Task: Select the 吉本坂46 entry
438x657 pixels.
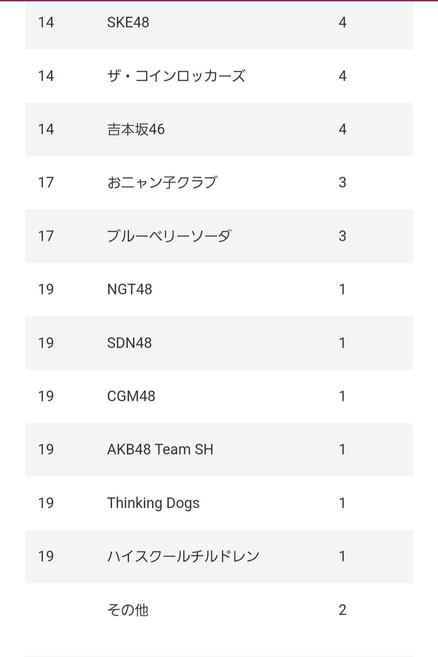Action: point(136,129)
